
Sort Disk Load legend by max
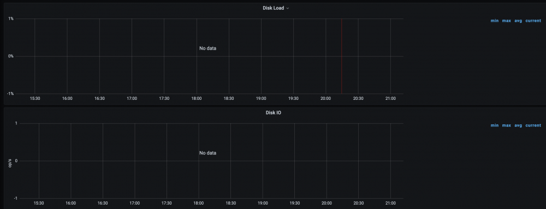tap(506, 21)
